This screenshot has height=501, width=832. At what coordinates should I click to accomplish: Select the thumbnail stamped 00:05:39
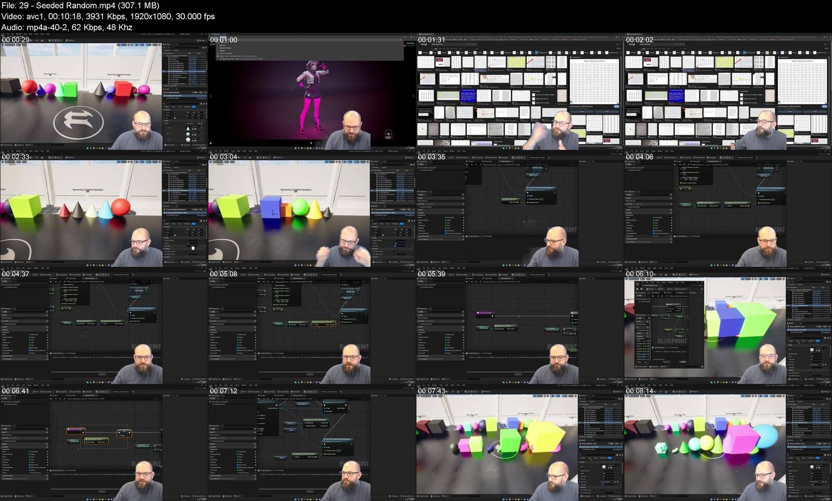(x=520, y=326)
